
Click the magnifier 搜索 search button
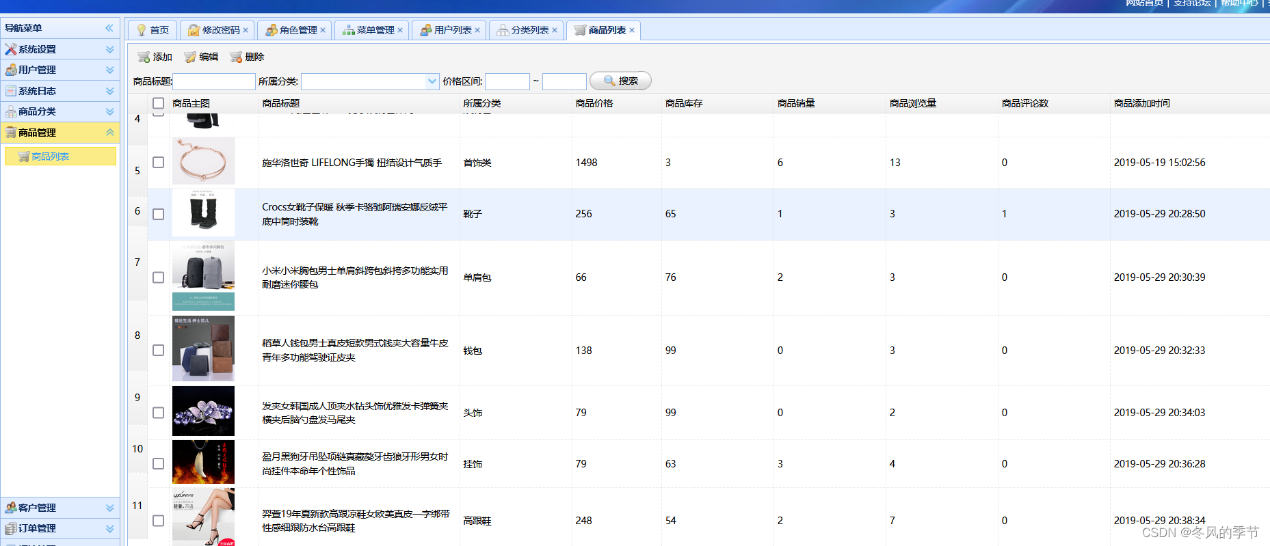tap(620, 81)
